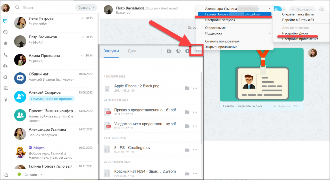The height and width of the screenshot is (180, 330).
Task: Switch to the Диск tab
Action: click(132, 51)
